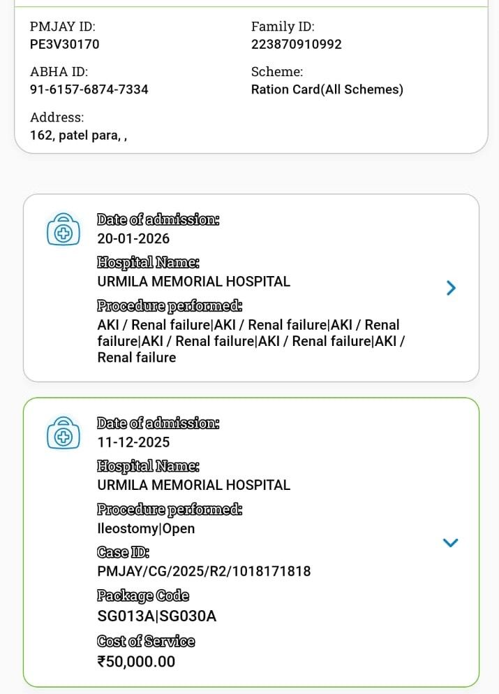The height and width of the screenshot is (694, 499).
Task: Click the Case ID label
Action: click(x=124, y=552)
